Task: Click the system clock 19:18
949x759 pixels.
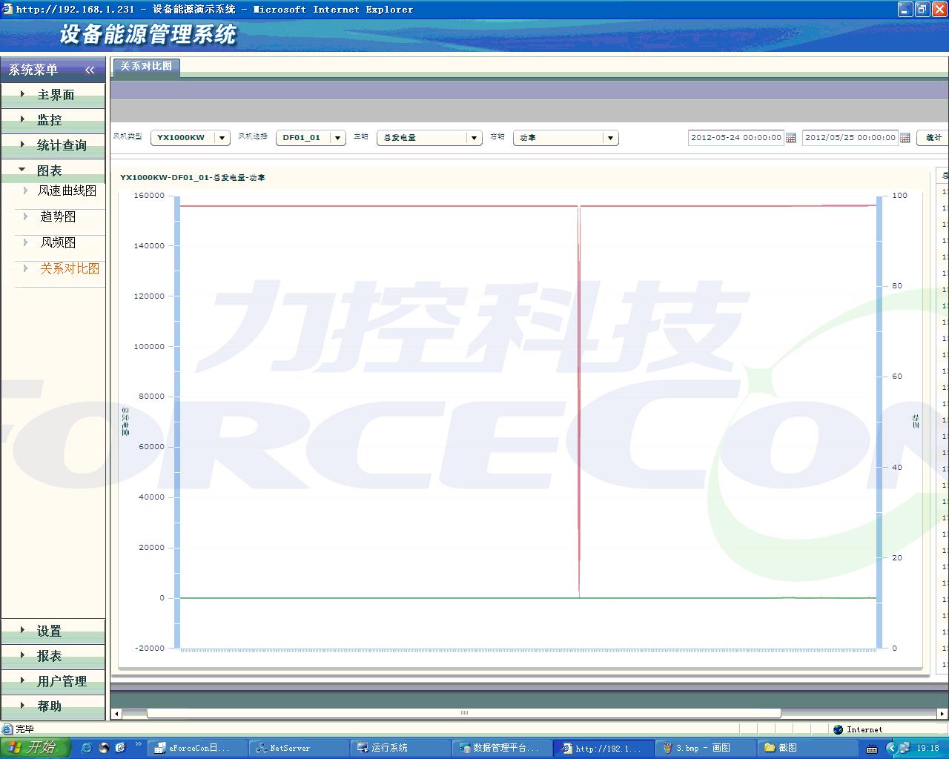Action: coord(927,749)
